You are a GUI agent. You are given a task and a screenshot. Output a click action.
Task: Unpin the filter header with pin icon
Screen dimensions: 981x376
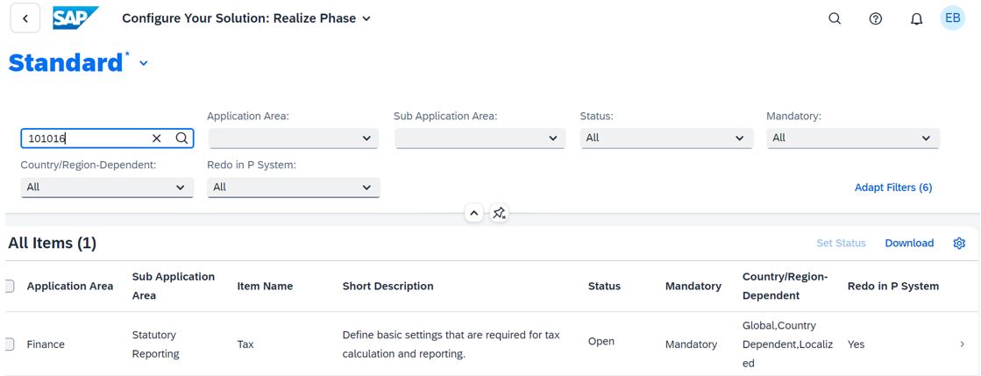tap(499, 214)
